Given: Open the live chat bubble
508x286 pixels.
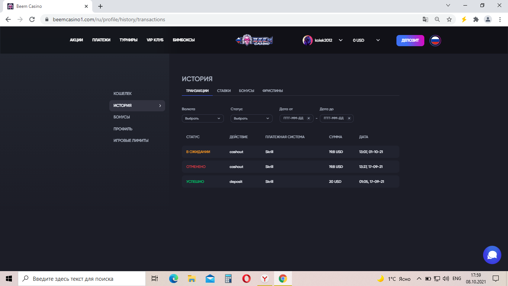Looking at the screenshot, I should [x=492, y=255].
